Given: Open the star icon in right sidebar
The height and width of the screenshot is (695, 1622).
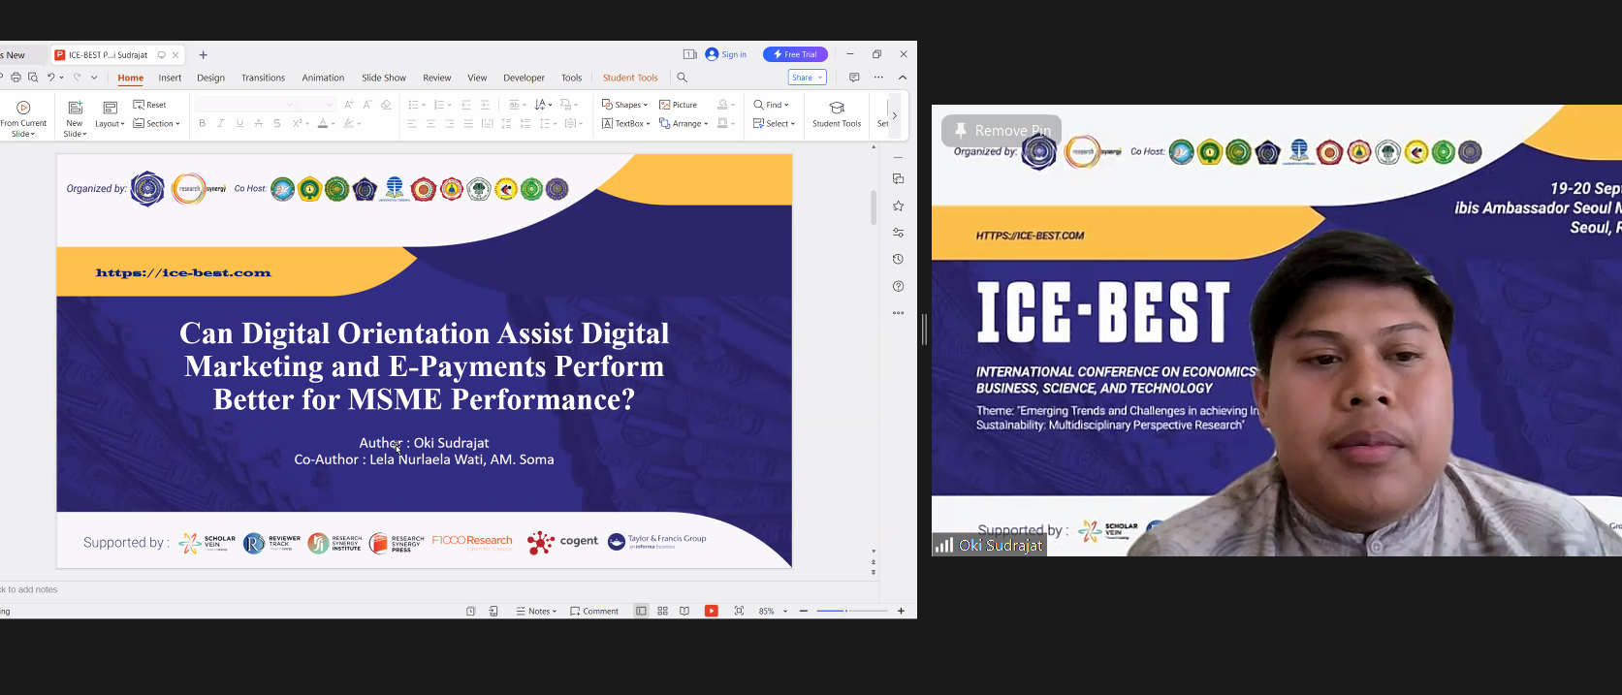Looking at the screenshot, I should pos(899,206).
